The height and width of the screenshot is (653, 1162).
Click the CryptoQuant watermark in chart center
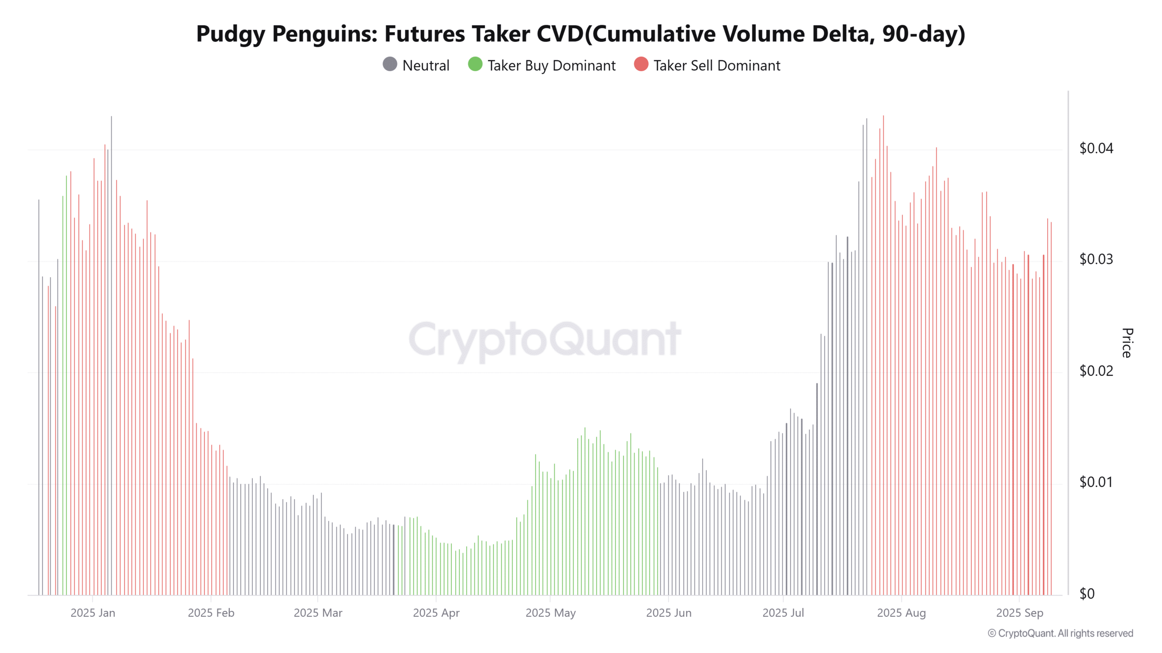coord(545,339)
